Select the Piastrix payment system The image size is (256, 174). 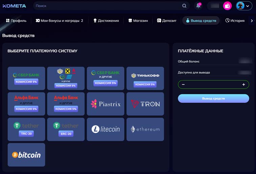click(106, 104)
